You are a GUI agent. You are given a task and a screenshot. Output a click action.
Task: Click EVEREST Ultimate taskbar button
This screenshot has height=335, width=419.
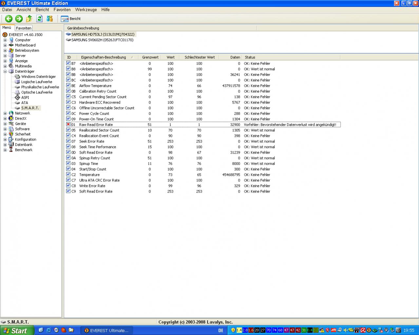coord(106,330)
